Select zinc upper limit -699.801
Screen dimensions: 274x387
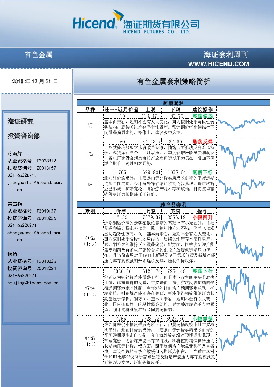coord(150,172)
